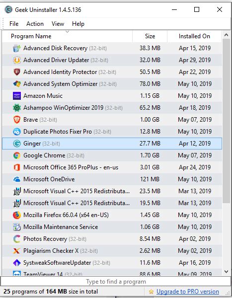Select the Amazon Music purple icon

click(x=17, y=96)
